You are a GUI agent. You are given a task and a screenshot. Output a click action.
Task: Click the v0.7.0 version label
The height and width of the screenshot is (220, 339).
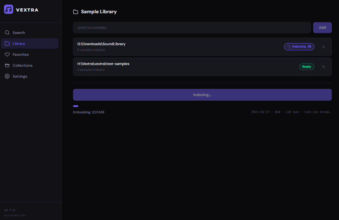pyautogui.click(x=9, y=210)
